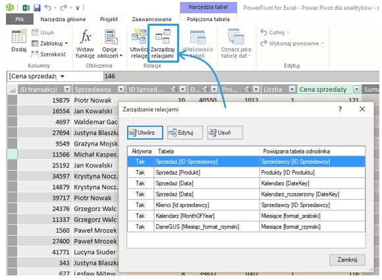Click the dialog help question mark
Screen dimensions: 382x280
340,109
